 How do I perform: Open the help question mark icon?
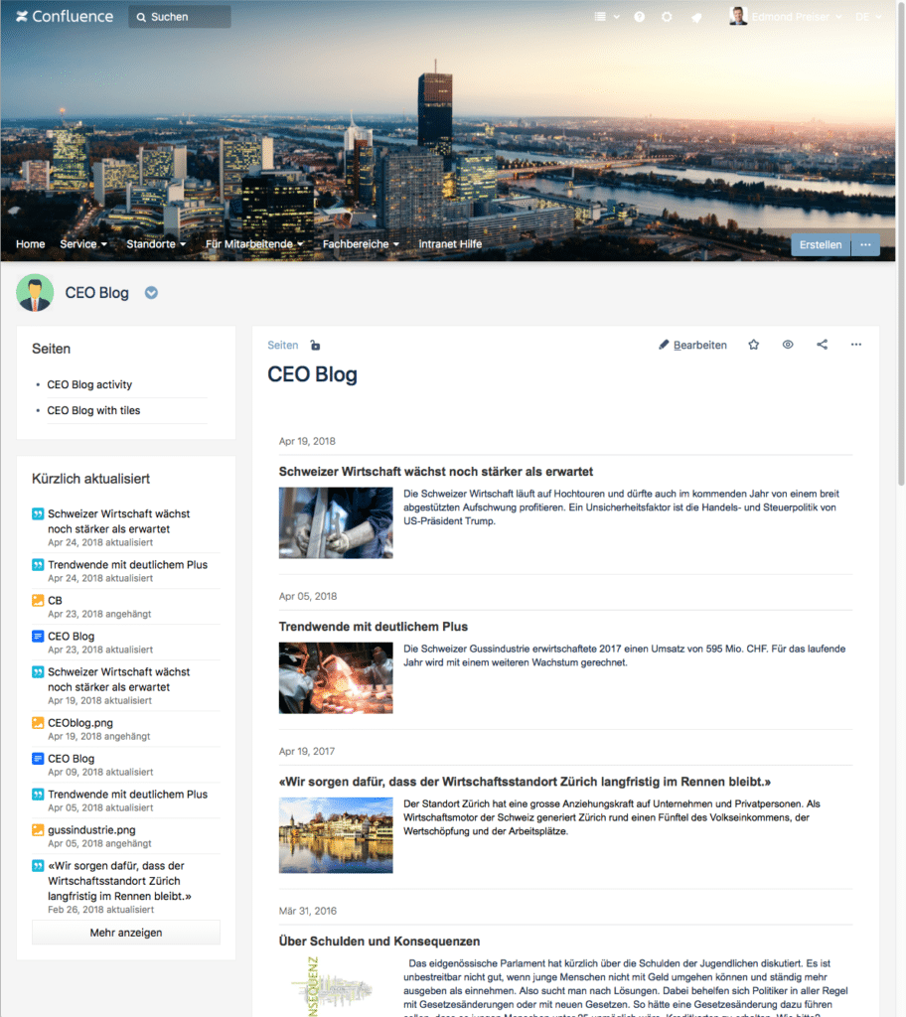point(639,17)
